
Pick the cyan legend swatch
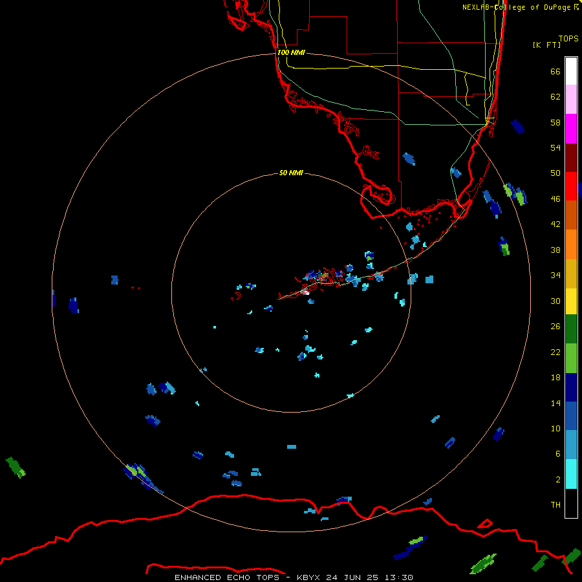pos(571,474)
